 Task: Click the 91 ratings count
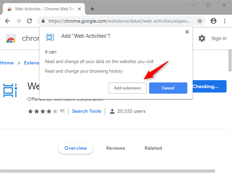click(x=62, y=111)
